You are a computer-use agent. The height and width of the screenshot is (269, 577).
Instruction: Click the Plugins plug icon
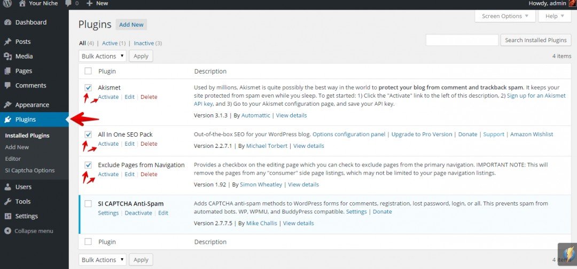[x=7, y=120]
